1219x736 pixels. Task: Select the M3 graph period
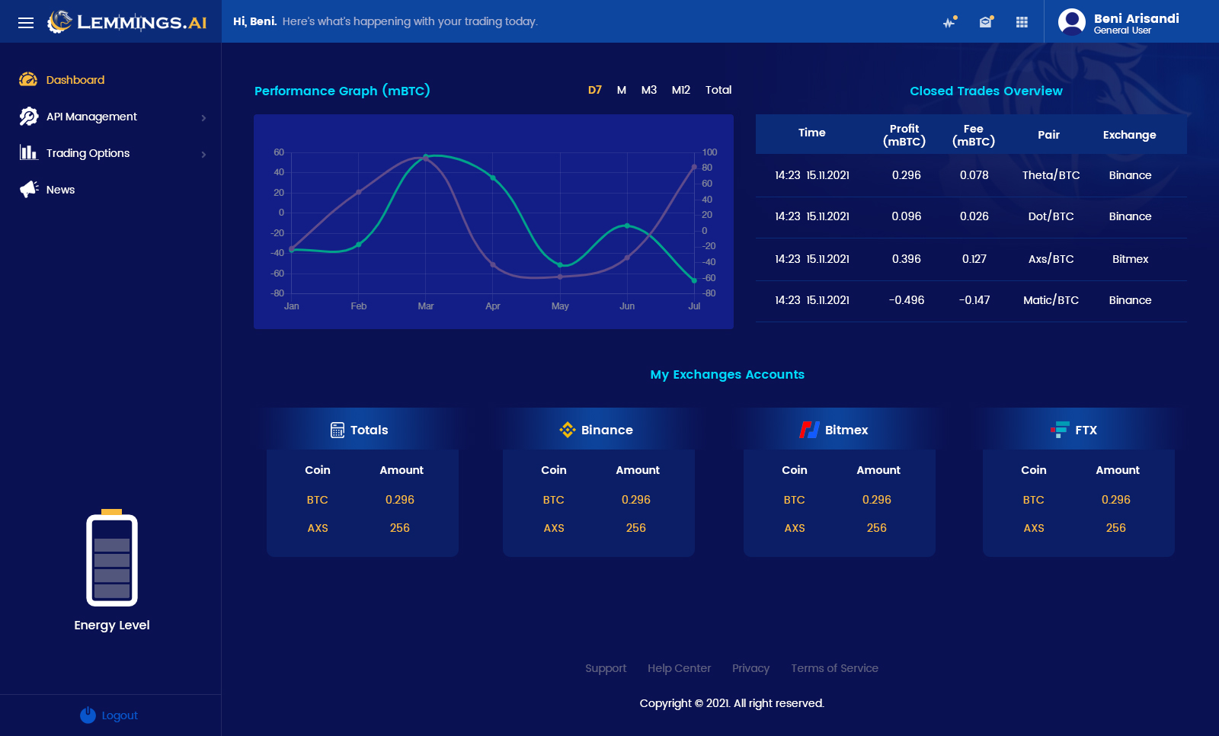[x=649, y=90]
